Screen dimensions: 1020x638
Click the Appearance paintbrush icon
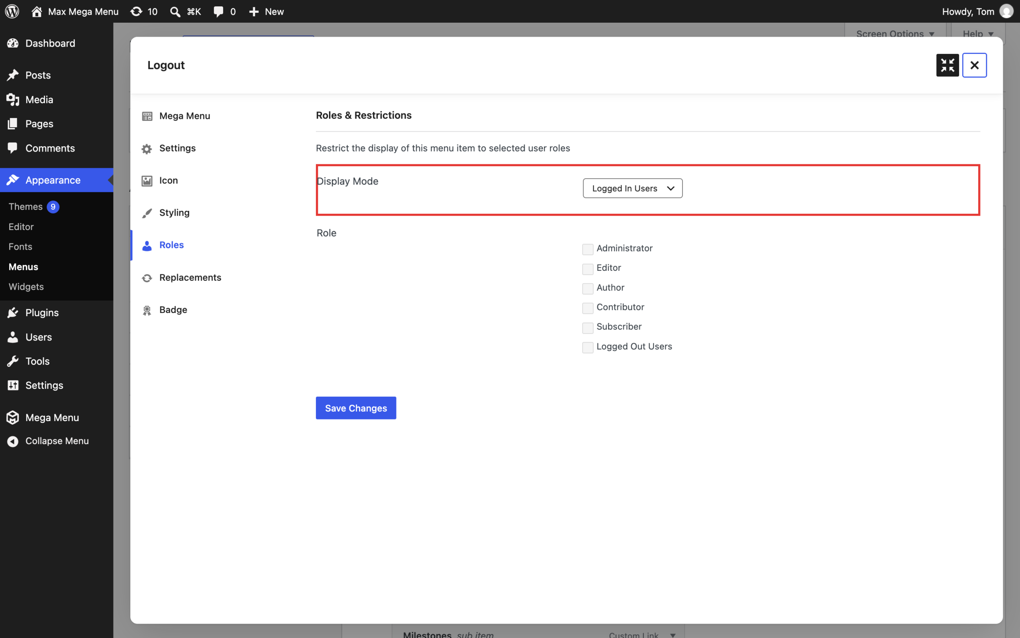[x=13, y=180]
